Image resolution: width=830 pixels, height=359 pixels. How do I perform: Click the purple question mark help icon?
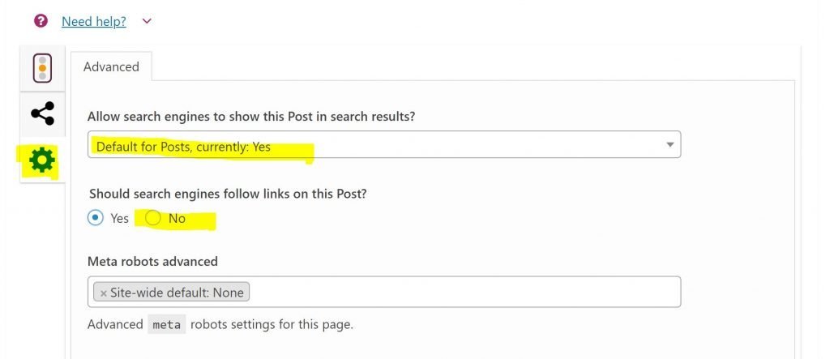pyautogui.click(x=41, y=21)
